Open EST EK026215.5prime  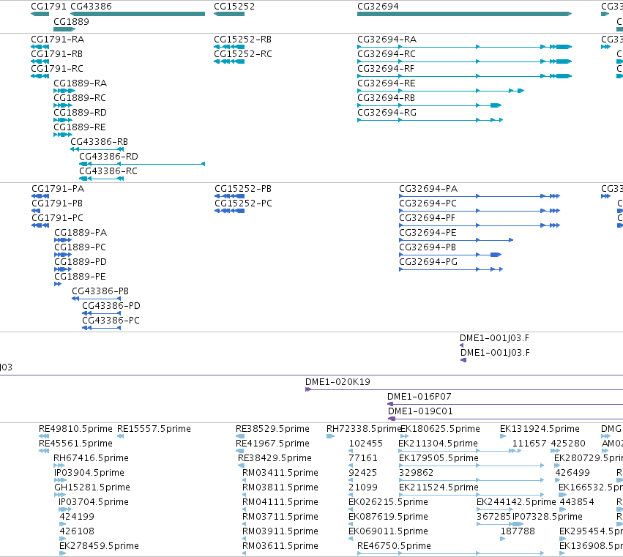pyautogui.click(x=388, y=503)
